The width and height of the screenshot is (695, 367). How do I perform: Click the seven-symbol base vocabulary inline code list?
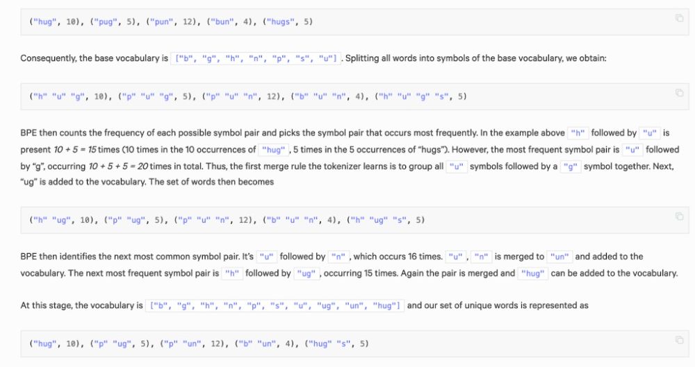(255, 59)
